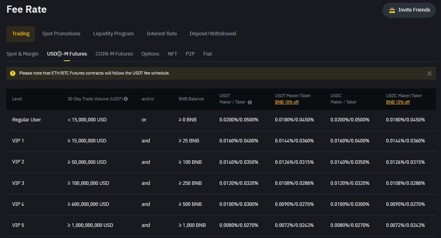The width and height of the screenshot is (441, 238).
Task: Switch to Spot Promotions tab
Action: coord(61,34)
